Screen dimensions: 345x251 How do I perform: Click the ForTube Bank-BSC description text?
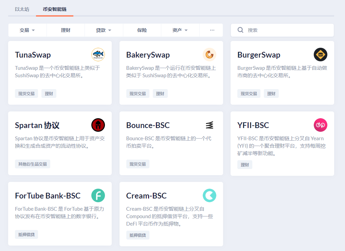[59, 213]
